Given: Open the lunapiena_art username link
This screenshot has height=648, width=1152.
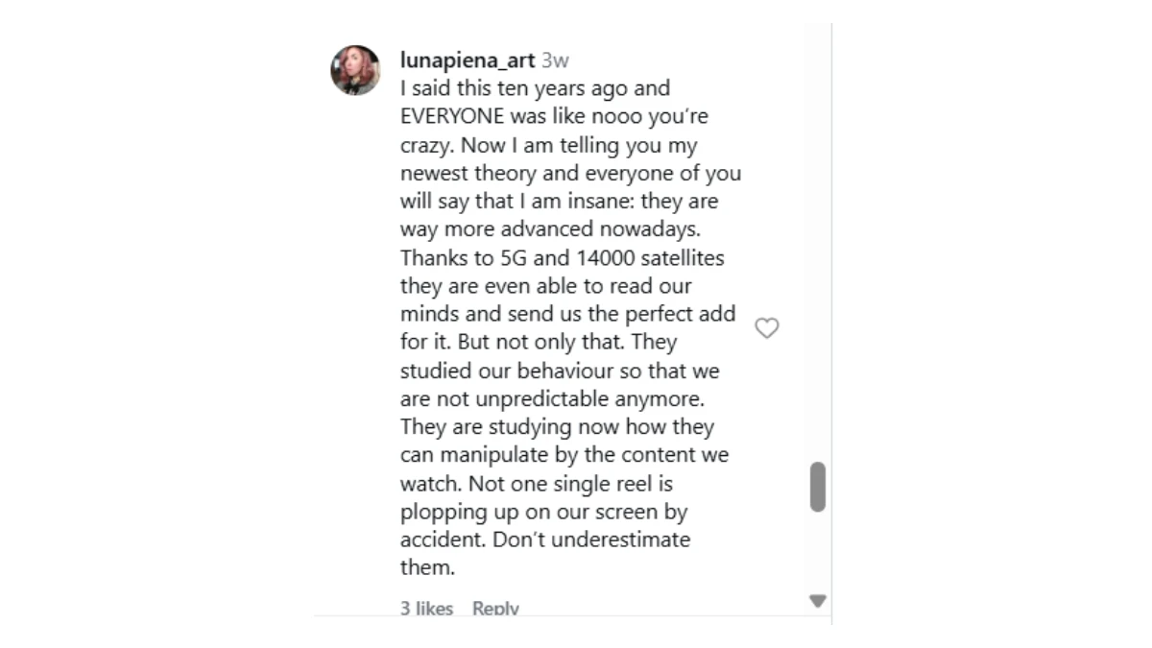Looking at the screenshot, I should [467, 60].
